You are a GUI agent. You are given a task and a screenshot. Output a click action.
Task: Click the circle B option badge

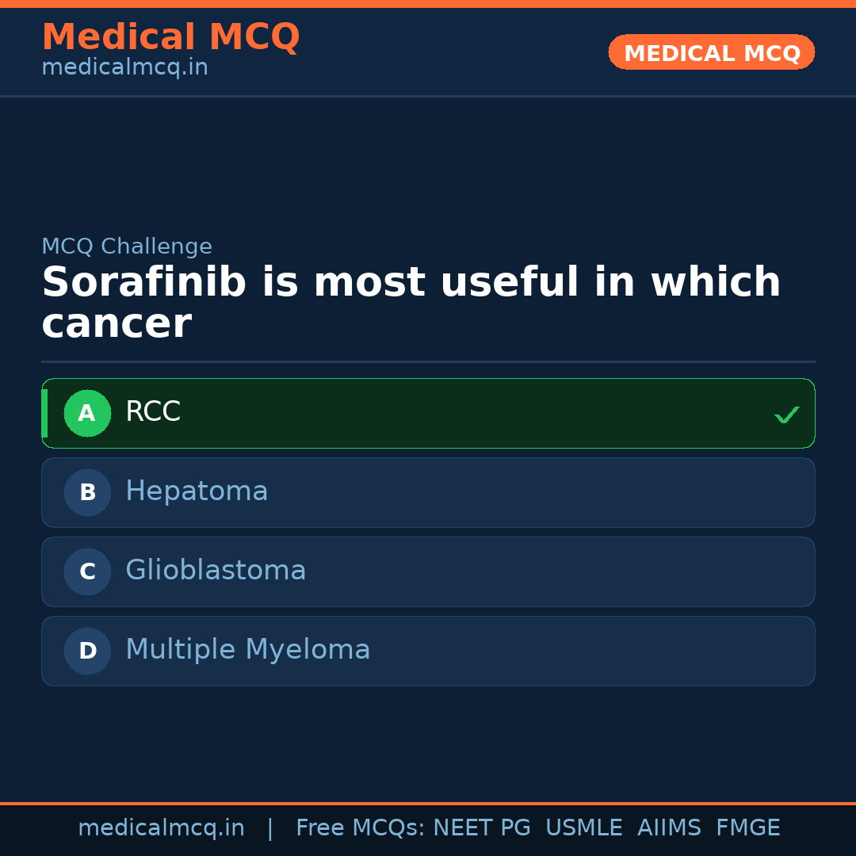tap(87, 492)
